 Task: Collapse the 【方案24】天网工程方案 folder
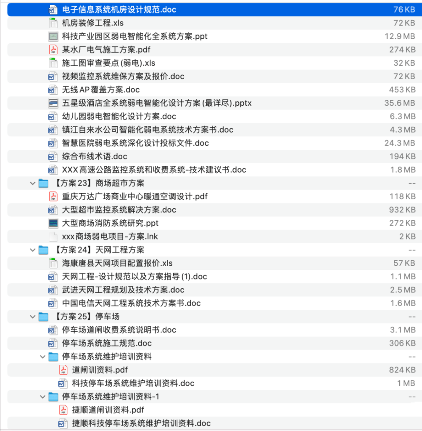click(32, 250)
